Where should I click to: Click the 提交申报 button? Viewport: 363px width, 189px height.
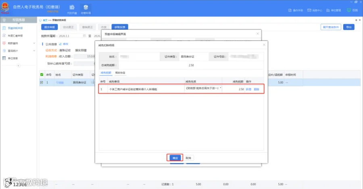[50, 27]
